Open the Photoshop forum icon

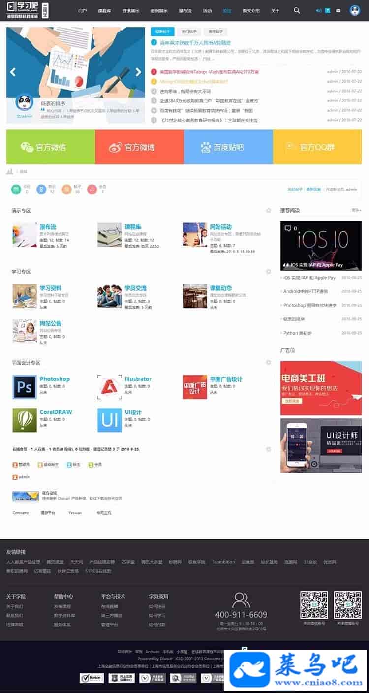[25, 387]
